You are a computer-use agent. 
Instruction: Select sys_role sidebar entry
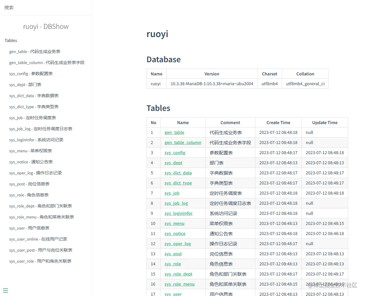click(29, 195)
